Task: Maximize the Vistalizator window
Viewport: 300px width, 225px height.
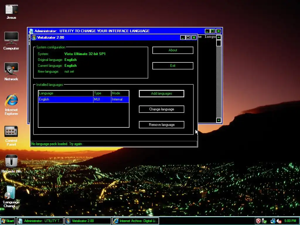Action: [188, 37]
